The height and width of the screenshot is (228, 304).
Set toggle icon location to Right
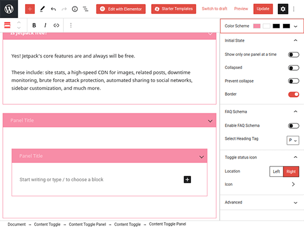pyautogui.click(x=291, y=172)
